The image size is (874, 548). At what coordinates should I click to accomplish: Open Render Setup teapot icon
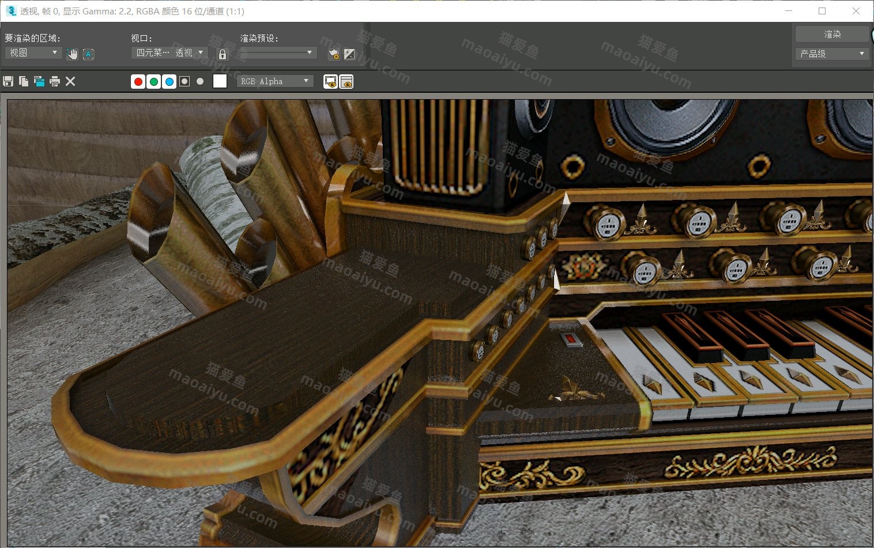(x=333, y=54)
